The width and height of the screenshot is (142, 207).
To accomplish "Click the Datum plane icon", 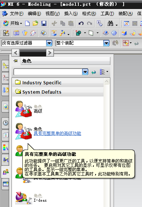I will [x=91, y=33].
